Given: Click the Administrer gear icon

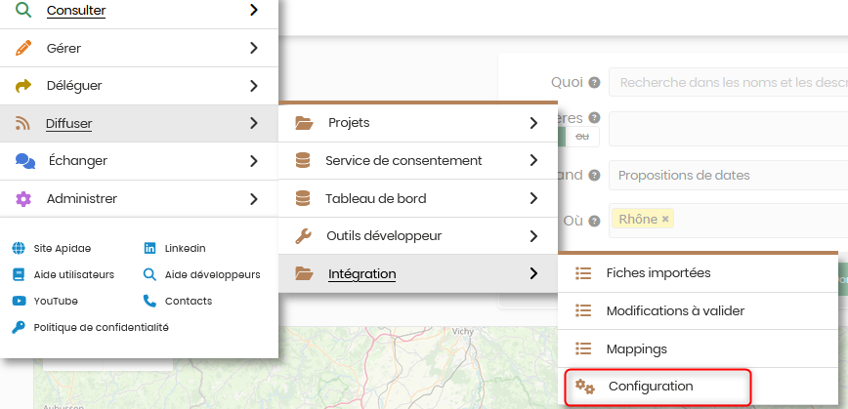Looking at the screenshot, I should (x=23, y=199).
